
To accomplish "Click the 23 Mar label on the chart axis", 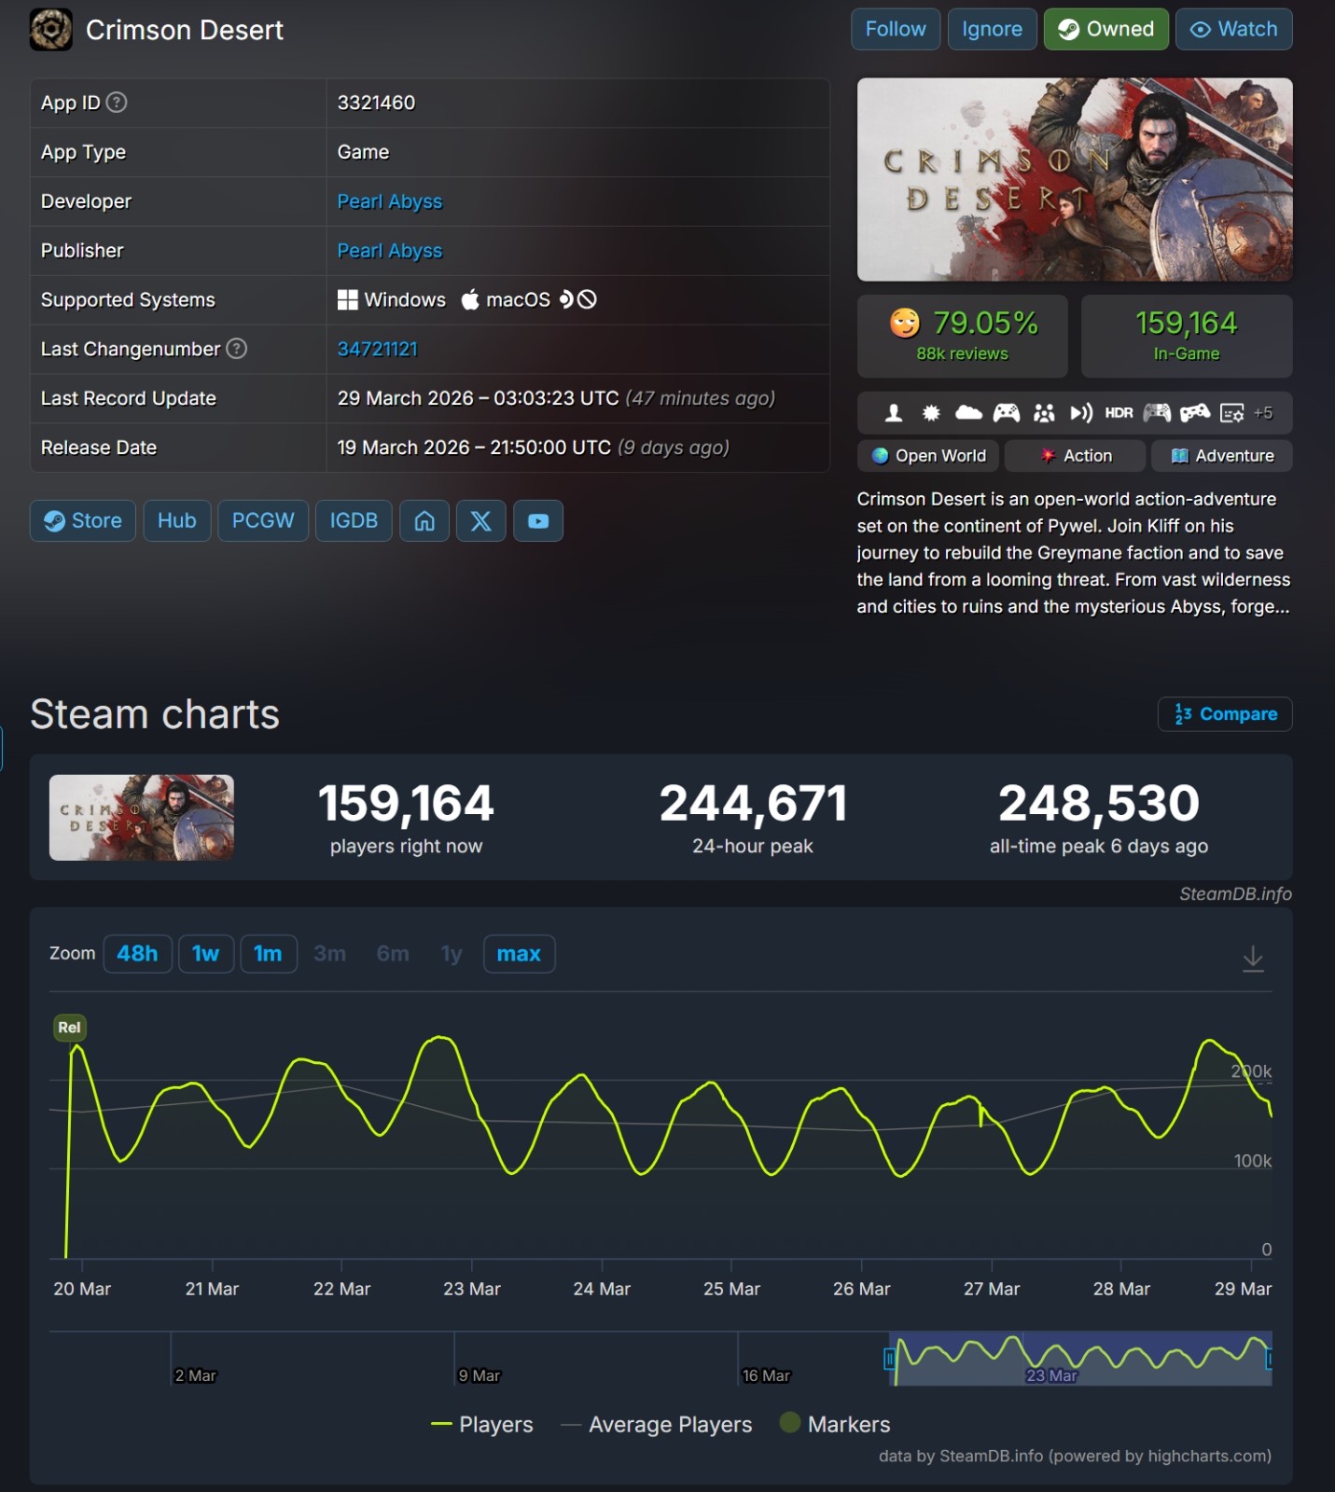I will [471, 1289].
